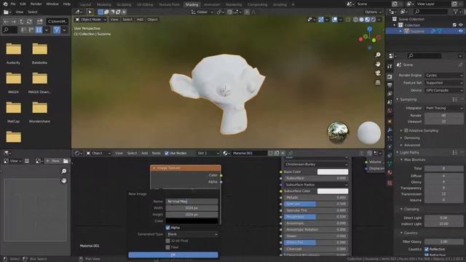Enable the 32-bit Float checkbox

click(167, 241)
